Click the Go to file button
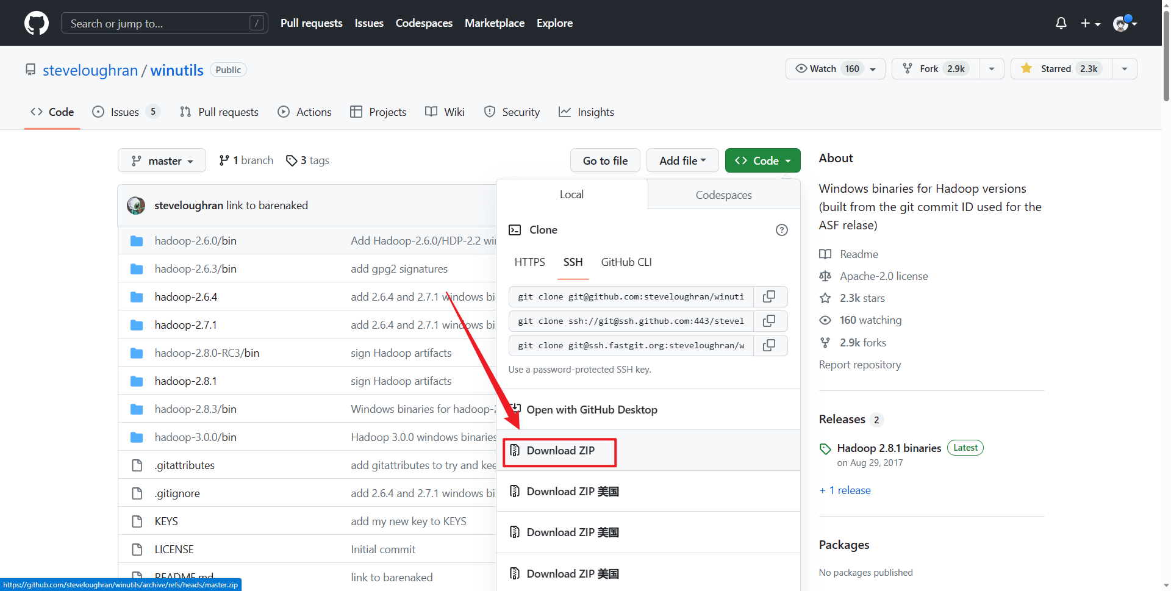The height and width of the screenshot is (591, 1171). tap(605, 160)
